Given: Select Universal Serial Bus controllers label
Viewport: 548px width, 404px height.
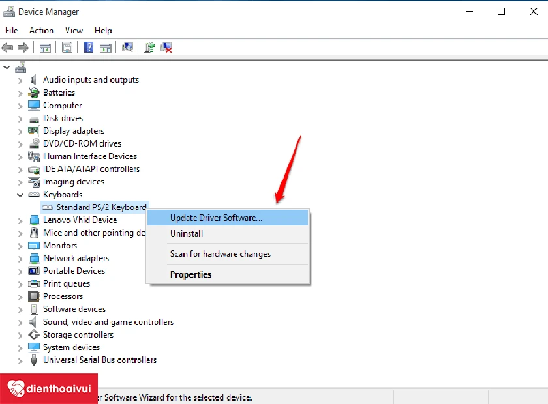Looking at the screenshot, I should click(100, 360).
